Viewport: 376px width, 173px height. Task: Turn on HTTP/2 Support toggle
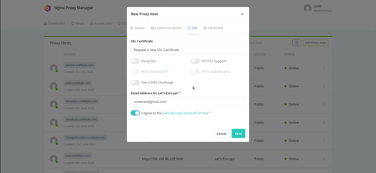(x=195, y=61)
